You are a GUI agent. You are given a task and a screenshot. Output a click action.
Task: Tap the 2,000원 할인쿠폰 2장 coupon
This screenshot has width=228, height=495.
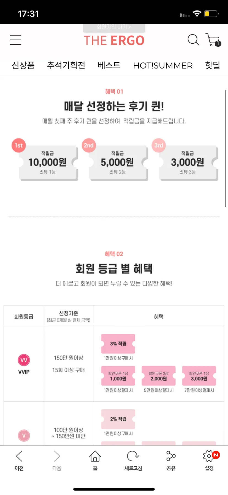pos(159,376)
